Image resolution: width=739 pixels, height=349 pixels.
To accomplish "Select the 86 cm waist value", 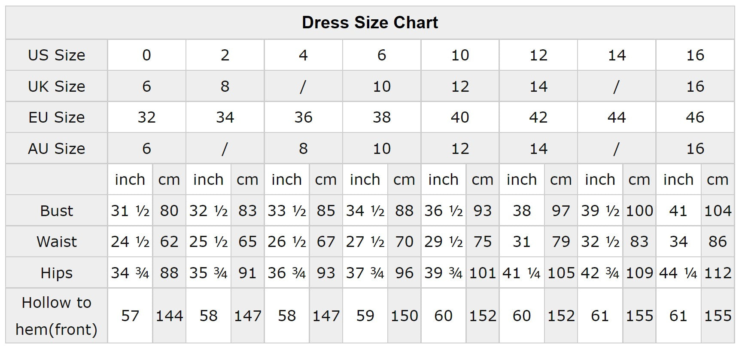I will pyautogui.click(x=718, y=242).
